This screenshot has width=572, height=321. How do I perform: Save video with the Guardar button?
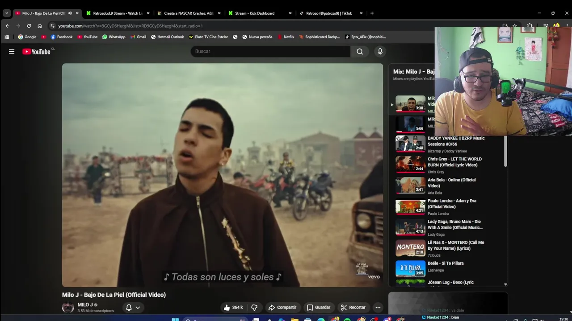pos(319,307)
